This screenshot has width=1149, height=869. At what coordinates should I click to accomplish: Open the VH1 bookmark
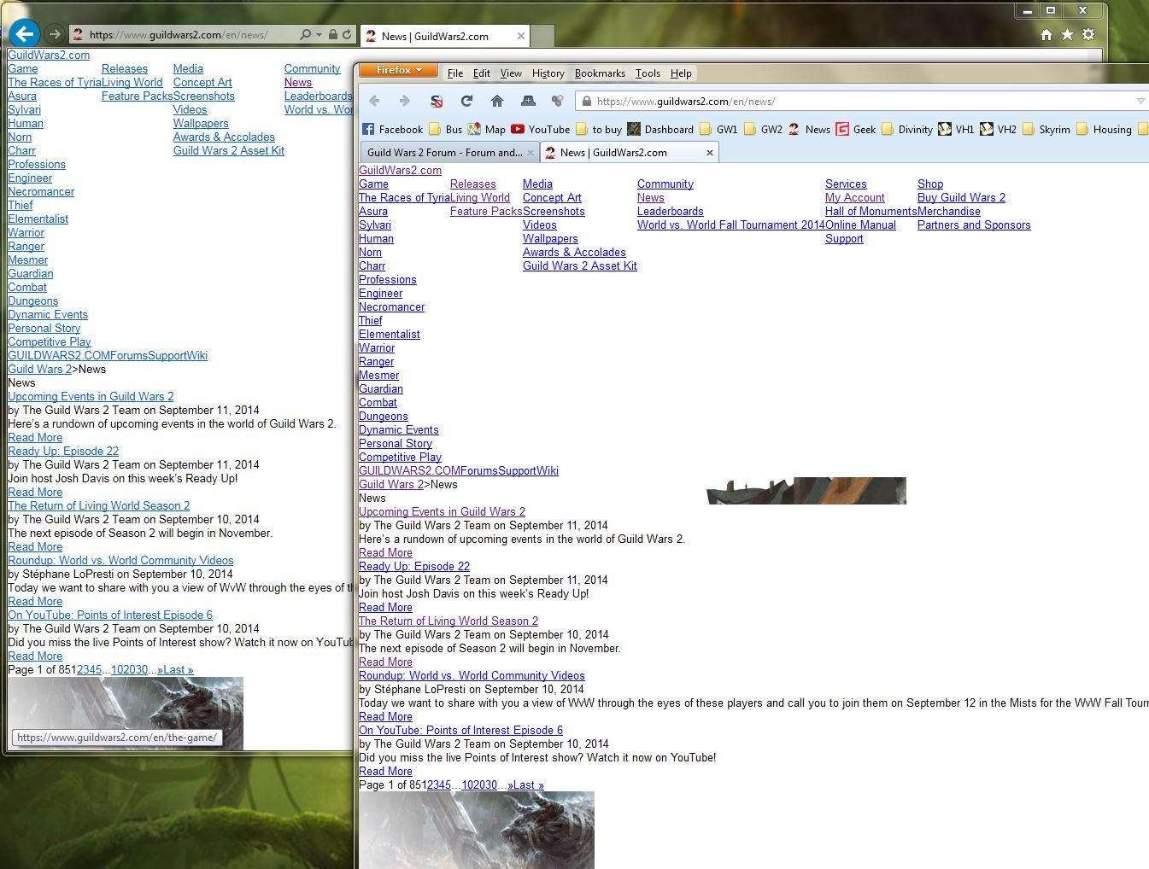(x=956, y=130)
